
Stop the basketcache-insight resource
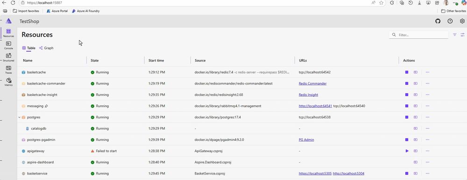(407, 95)
